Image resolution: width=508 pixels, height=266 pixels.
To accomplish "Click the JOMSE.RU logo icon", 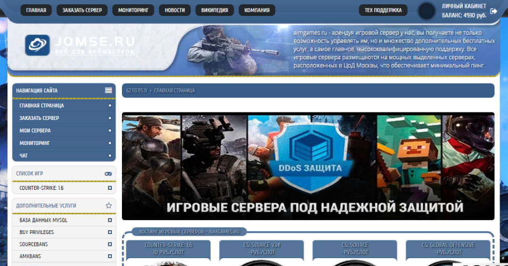I will [x=37, y=45].
